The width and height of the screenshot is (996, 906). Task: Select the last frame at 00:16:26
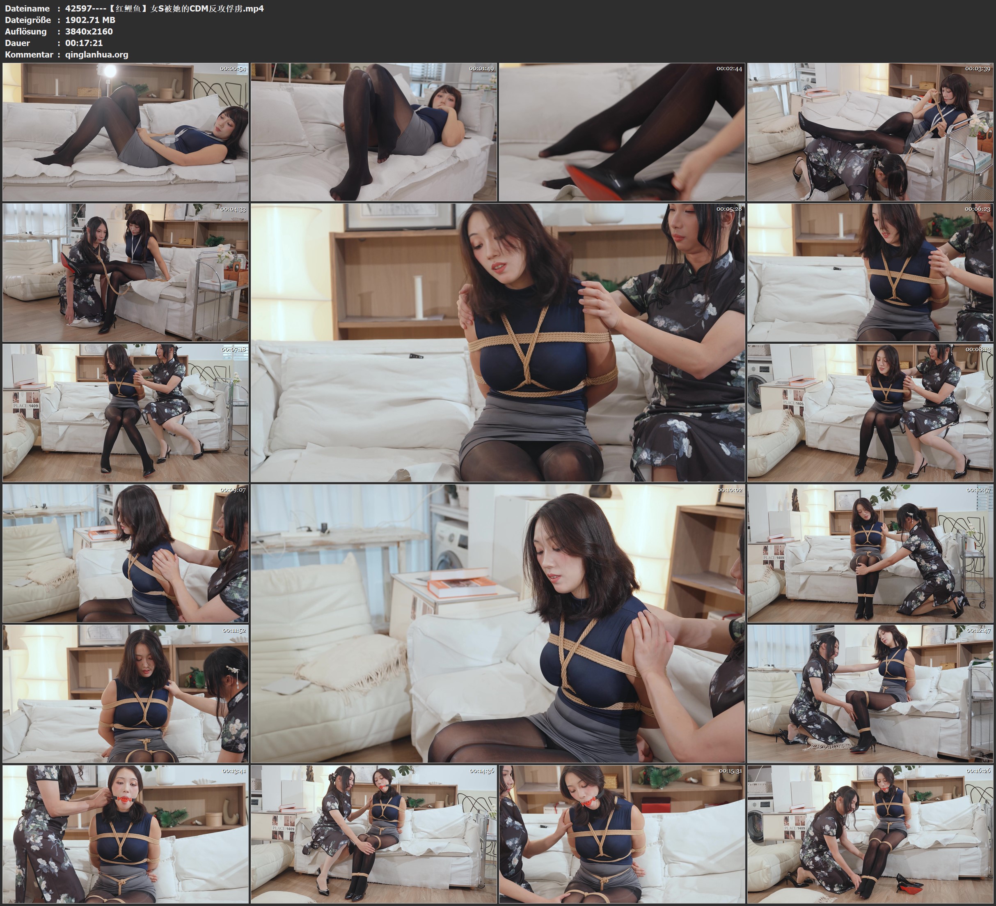870,834
